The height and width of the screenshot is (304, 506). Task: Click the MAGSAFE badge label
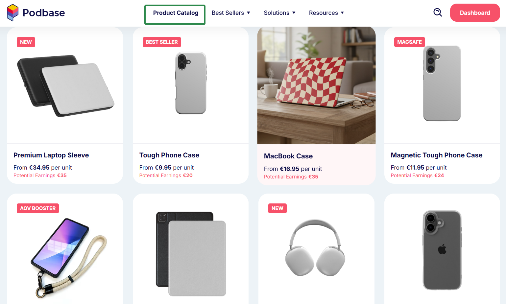tap(409, 42)
